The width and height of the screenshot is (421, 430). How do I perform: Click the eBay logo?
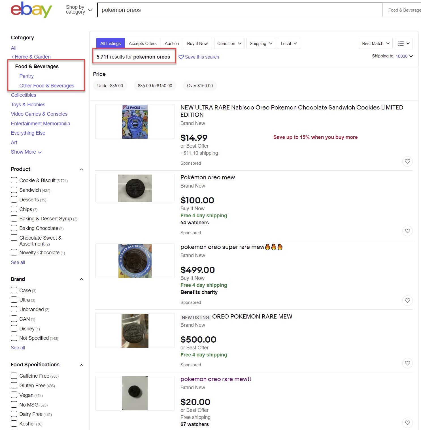tap(31, 10)
